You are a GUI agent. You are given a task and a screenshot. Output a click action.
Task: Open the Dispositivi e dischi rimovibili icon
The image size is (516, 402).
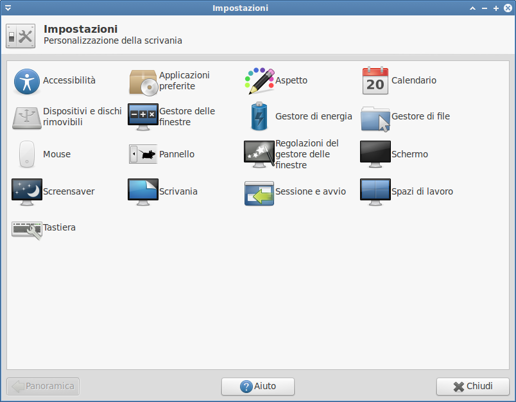(x=27, y=118)
